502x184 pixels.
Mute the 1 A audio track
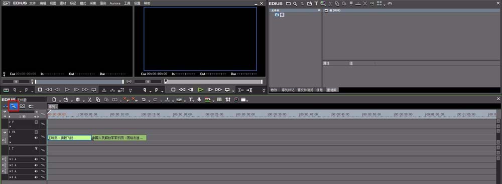[36, 159]
